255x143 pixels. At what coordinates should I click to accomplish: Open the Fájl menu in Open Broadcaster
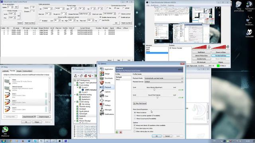pyautogui.click(x=148, y=5)
